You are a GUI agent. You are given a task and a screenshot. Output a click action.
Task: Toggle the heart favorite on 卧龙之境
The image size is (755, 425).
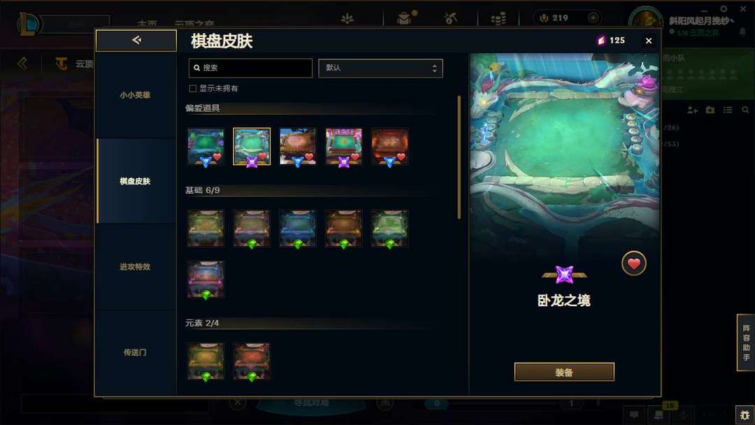point(633,264)
